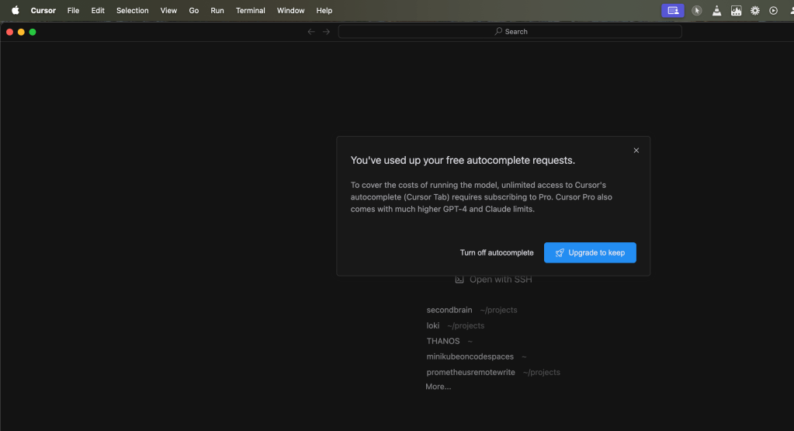Click Turn off autocomplete

[497, 252]
